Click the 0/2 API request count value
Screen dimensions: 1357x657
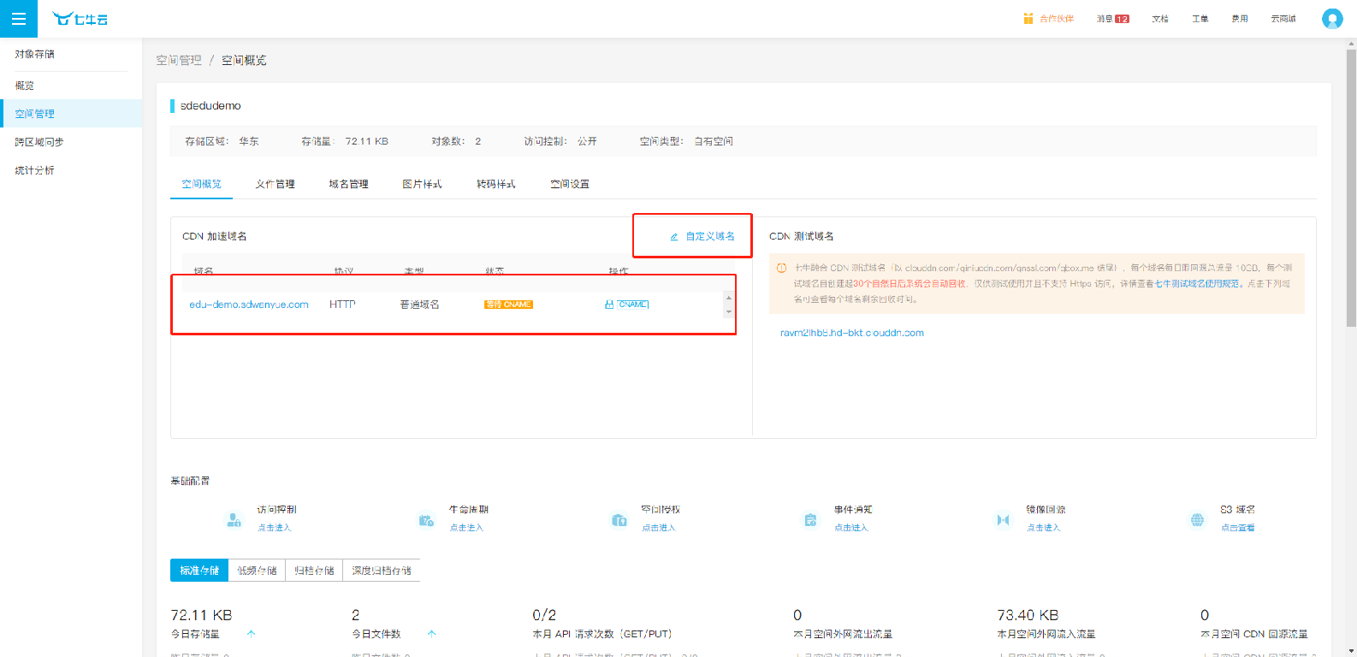544,615
